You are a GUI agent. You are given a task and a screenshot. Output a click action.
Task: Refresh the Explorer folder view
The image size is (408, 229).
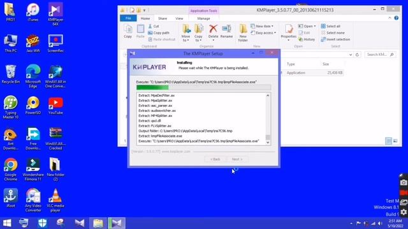point(357,55)
